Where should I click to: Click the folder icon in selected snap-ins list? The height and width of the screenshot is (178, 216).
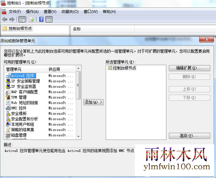click(x=110, y=68)
